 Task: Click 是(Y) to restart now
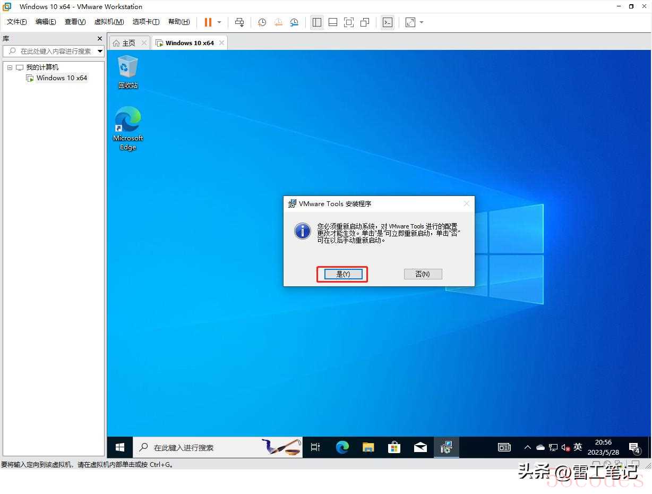(343, 274)
